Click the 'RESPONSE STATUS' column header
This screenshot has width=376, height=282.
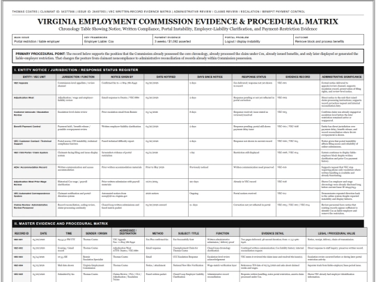pyautogui.click(x=253, y=77)
